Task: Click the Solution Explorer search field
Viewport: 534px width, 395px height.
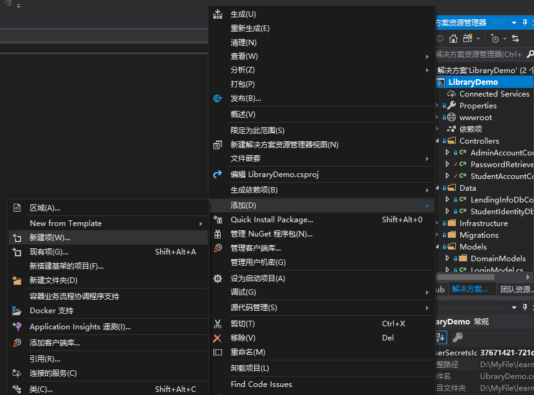Action: point(479,54)
